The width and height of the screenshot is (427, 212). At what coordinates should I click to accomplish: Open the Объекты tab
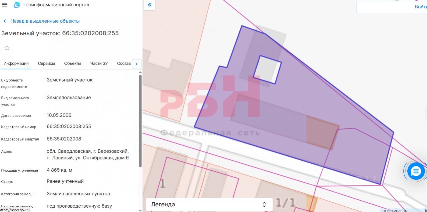[73, 64]
